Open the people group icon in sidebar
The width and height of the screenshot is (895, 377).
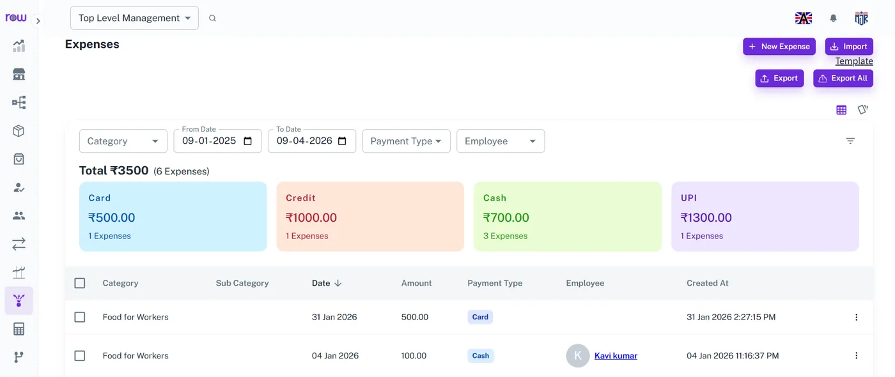19,215
